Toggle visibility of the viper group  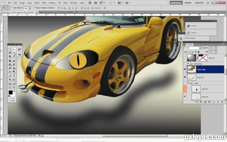pos(185,83)
